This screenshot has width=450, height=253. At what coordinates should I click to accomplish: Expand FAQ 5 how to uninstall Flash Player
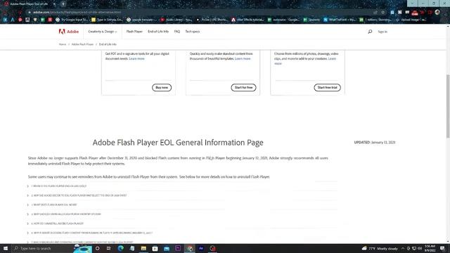click(57, 223)
